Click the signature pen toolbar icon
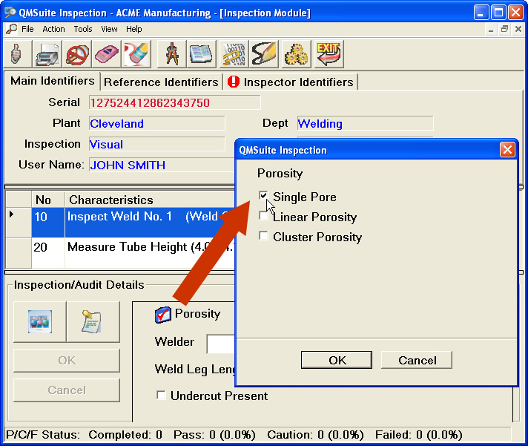 tap(265, 53)
